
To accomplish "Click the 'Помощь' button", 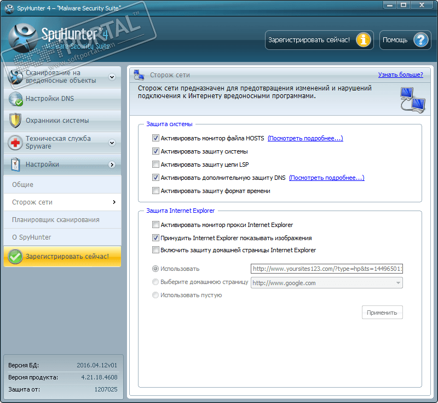I will [405, 40].
